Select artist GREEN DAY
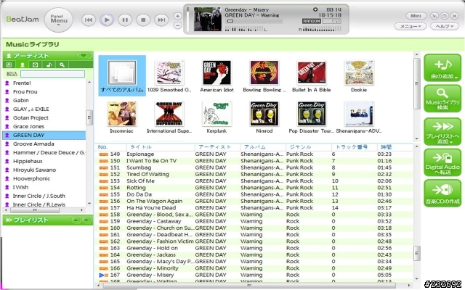Image resolution: width=465 pixels, height=290 pixels. point(44,136)
